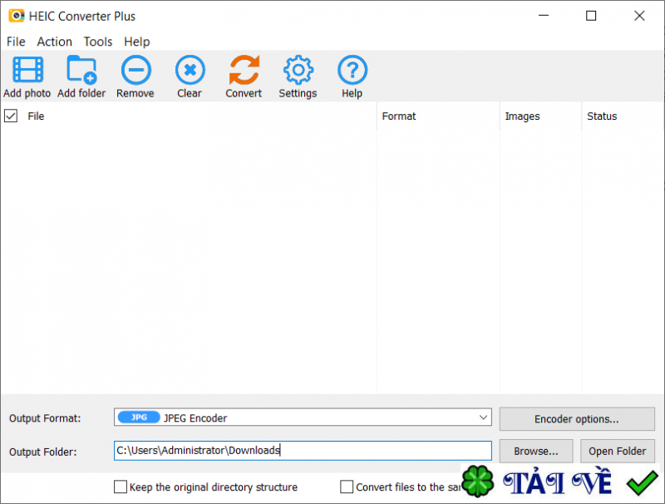
Task: Start conversion with the Convert icon
Action: point(244,70)
